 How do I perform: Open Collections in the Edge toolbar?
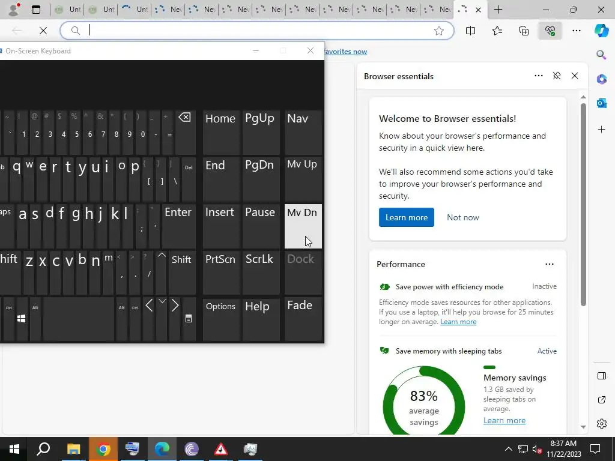(524, 31)
